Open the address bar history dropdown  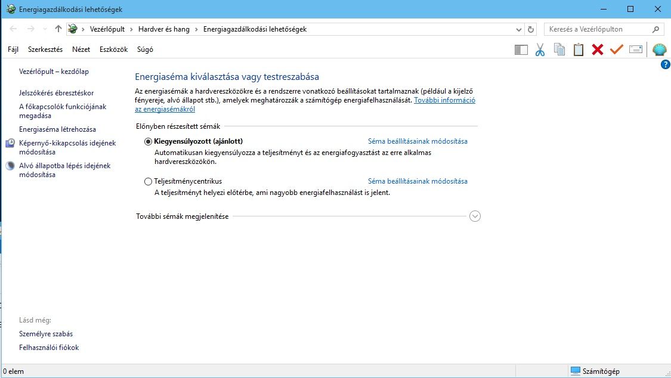point(519,29)
